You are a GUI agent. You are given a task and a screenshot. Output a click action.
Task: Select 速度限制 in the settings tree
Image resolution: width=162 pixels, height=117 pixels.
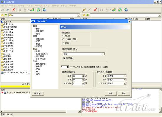click(x=40, y=56)
